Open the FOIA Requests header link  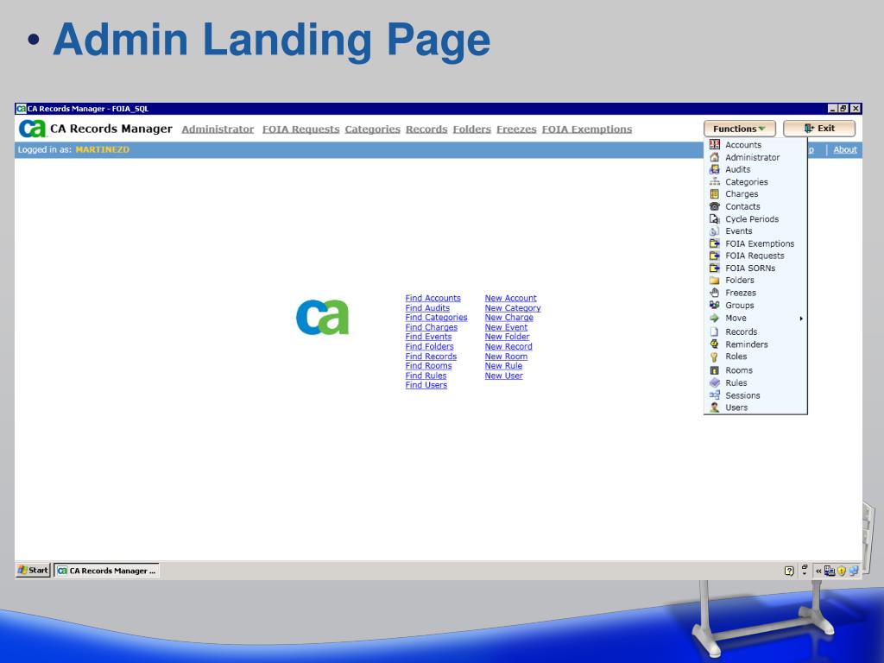300,129
